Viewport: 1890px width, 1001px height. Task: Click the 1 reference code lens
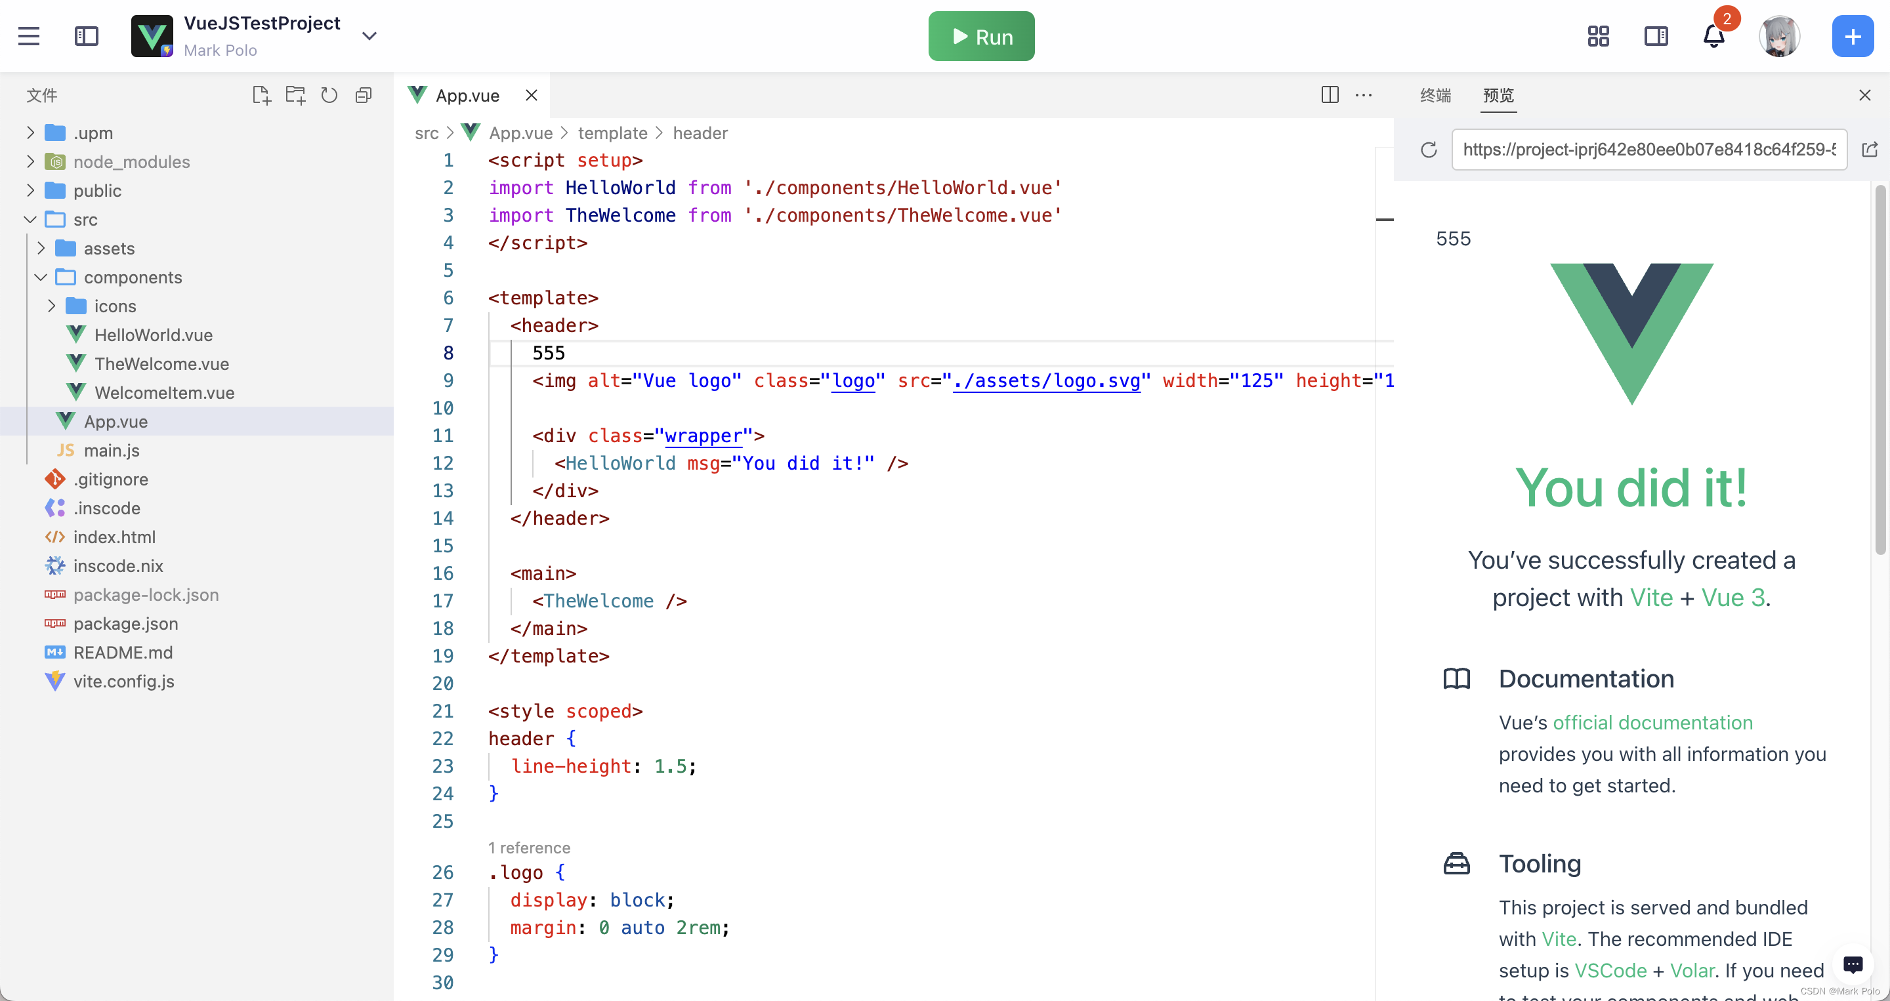tap(529, 848)
